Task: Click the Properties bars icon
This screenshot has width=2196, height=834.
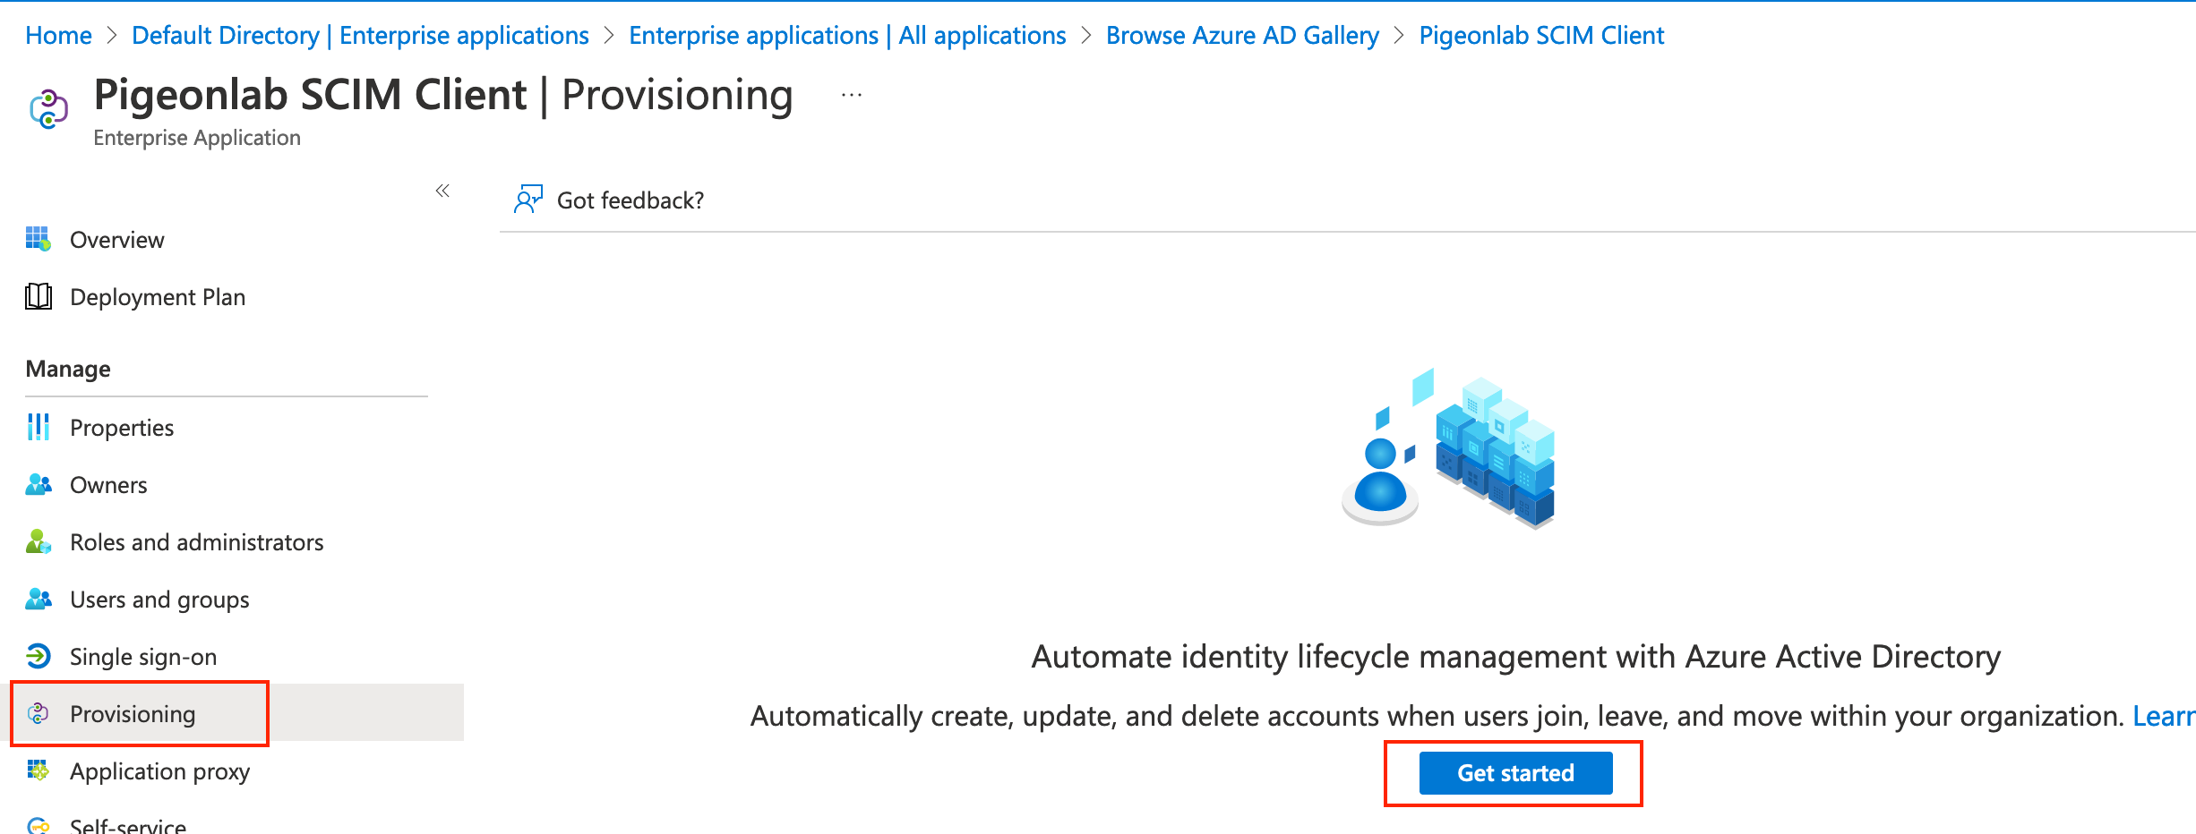Action: (39, 427)
